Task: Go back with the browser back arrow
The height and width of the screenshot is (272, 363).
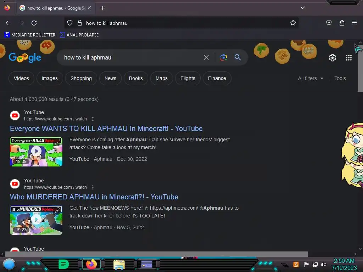Action: coord(9,23)
